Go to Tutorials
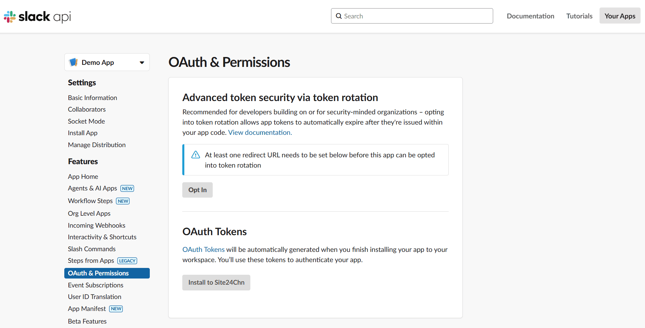 pos(579,16)
